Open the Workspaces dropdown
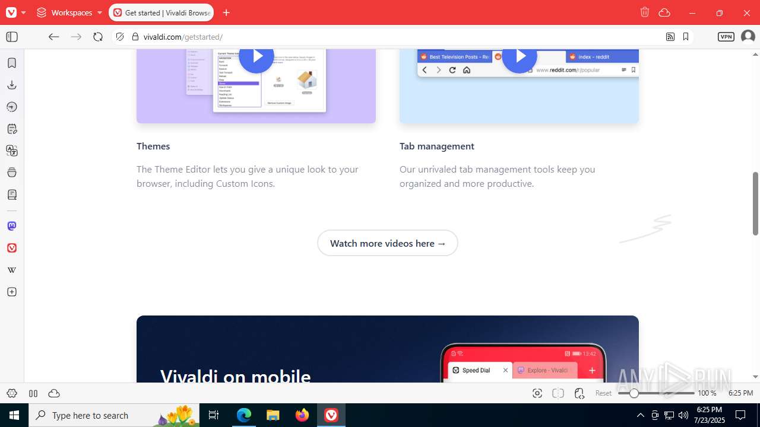The image size is (760, 427). coord(69,12)
